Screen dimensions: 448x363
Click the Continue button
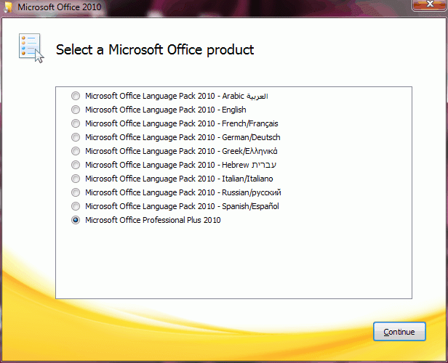[399, 332]
